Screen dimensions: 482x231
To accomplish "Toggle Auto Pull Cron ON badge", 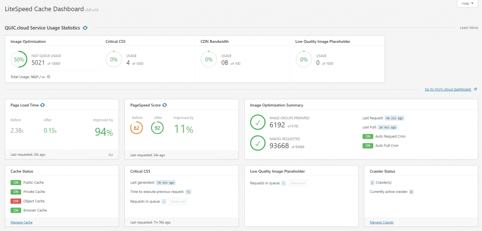I will (367, 146).
